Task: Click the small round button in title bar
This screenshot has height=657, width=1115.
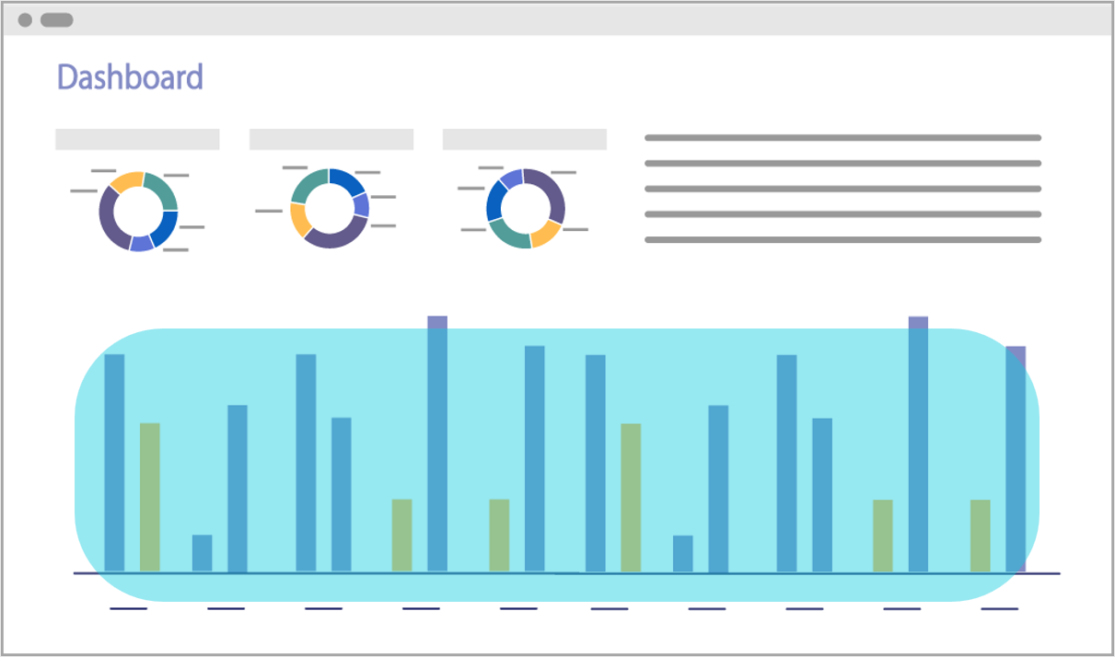Action: [25, 20]
